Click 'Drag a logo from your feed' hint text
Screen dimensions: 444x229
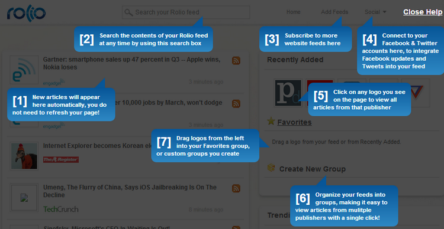336,142
